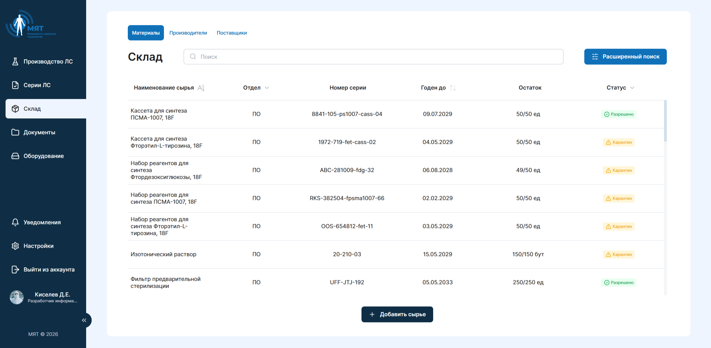Click the МЯТ logo
The height and width of the screenshot is (348, 711).
pyautogui.click(x=31, y=24)
